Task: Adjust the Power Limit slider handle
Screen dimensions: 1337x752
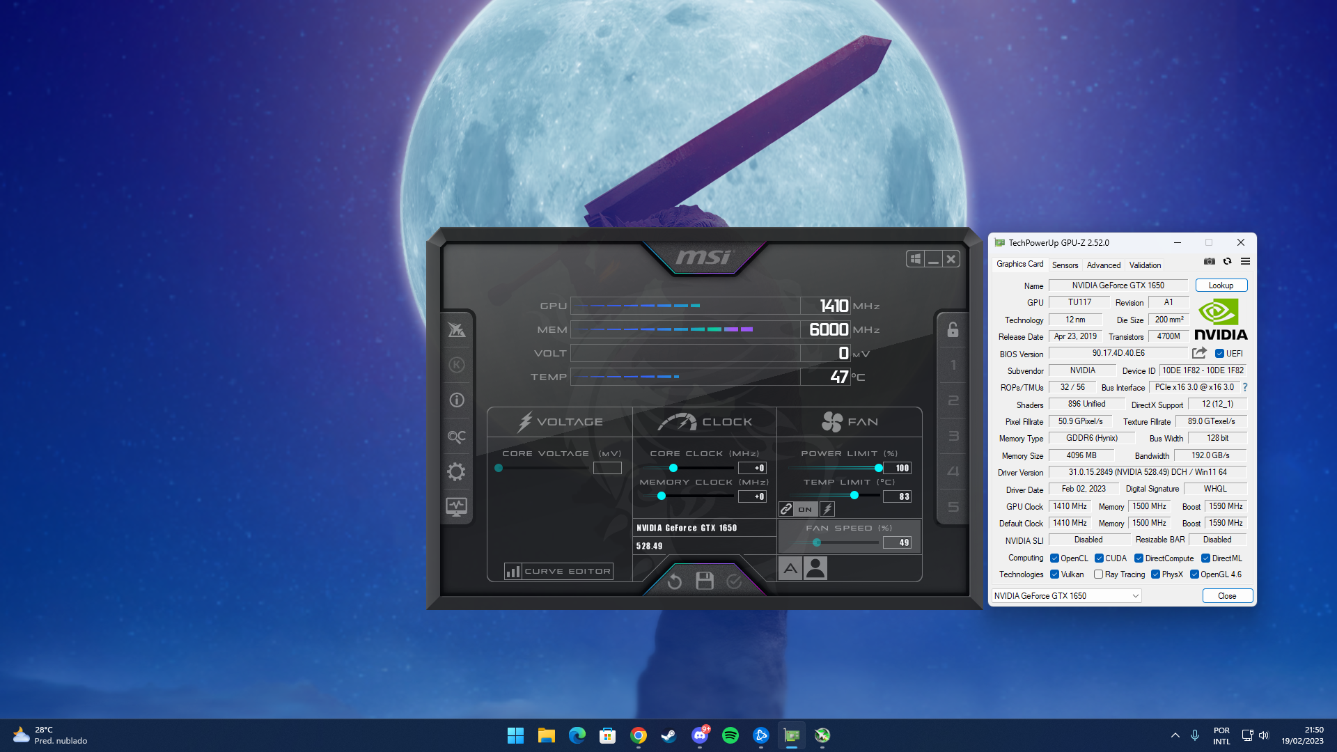Action: pyautogui.click(x=879, y=468)
